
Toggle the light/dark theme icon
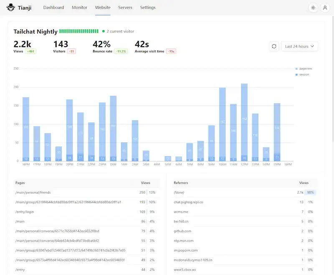pyautogui.click(x=313, y=8)
